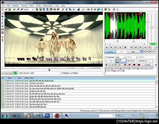
Task: Choose font face with fn button
Action: [120, 65]
